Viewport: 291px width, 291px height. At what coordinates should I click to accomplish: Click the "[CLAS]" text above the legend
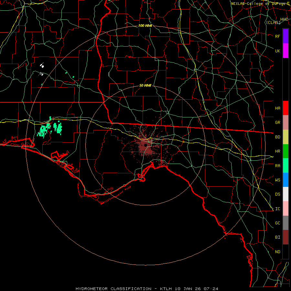coord(273,22)
